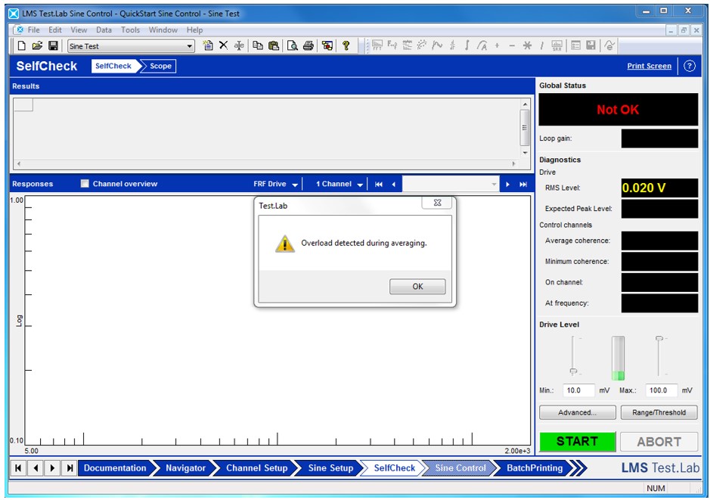Go to Channel Setup workflow tab
Image resolution: width=710 pixels, height=500 pixels.
point(256,468)
